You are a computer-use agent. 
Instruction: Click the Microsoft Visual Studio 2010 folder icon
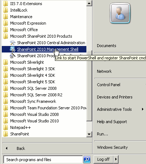pyautogui.click(x=5, y=121)
